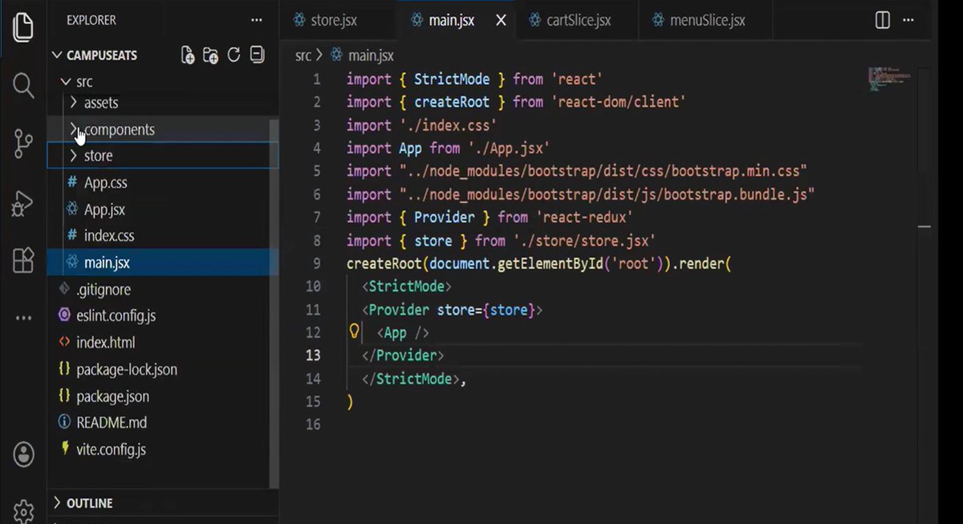Open index.html in the file tree

pos(163,343)
